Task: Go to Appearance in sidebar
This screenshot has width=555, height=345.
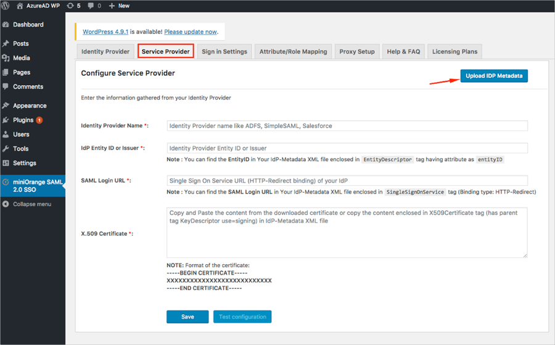Action: [29, 106]
